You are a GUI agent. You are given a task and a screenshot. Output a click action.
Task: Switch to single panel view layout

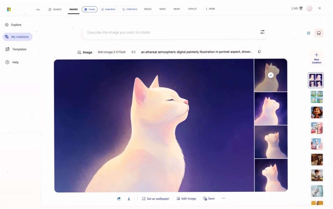pos(319,33)
